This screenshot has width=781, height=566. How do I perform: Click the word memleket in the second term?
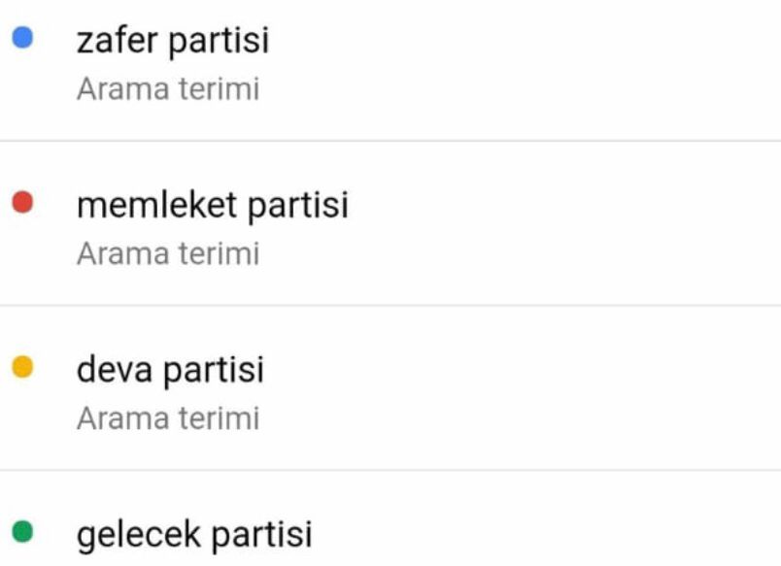157,205
